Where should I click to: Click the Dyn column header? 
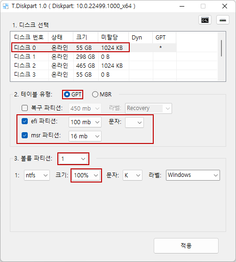click(141, 37)
